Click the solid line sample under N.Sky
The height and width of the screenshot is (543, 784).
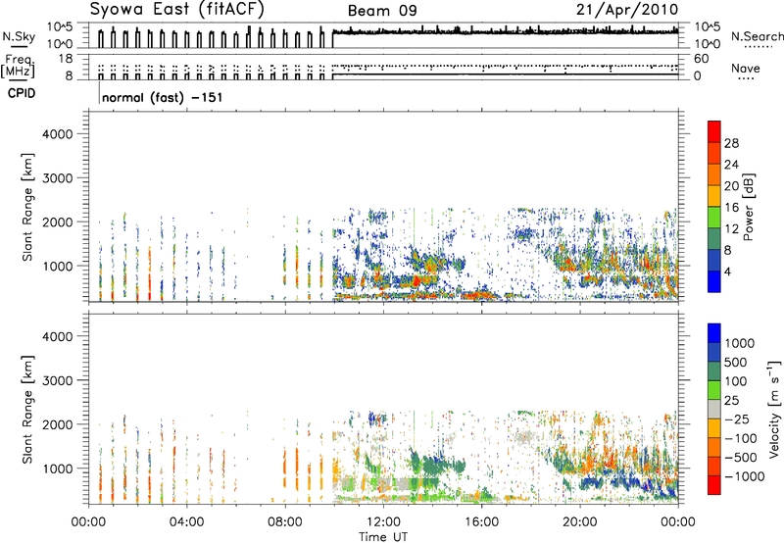coord(19,46)
